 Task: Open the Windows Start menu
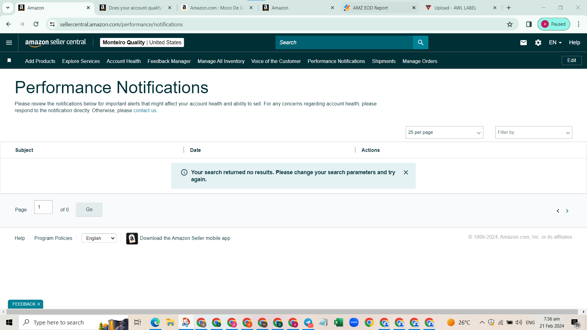9,322
